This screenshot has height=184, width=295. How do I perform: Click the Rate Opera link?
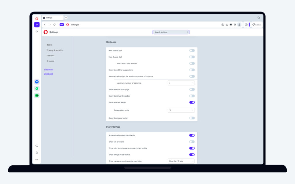pyautogui.click(x=48, y=69)
